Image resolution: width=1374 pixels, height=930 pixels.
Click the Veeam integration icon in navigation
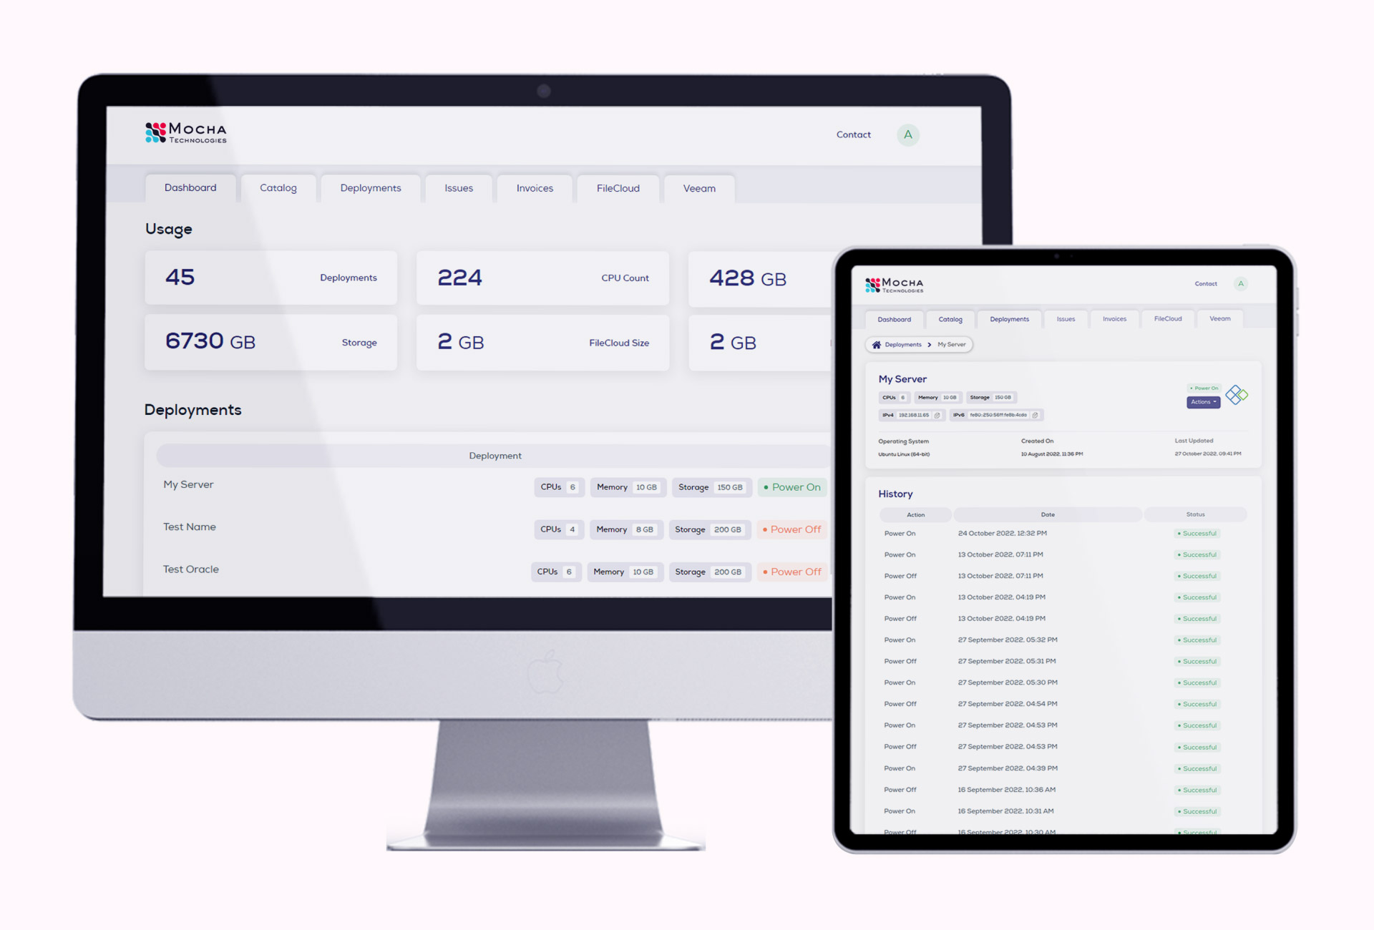point(698,188)
